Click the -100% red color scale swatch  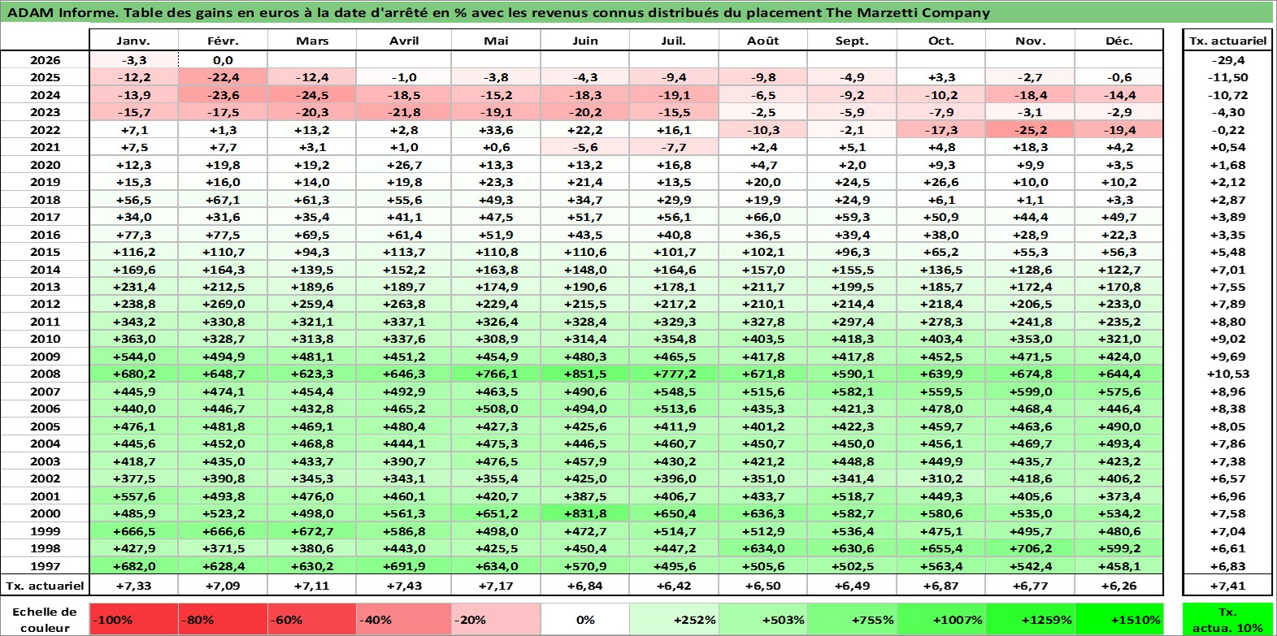(133, 619)
